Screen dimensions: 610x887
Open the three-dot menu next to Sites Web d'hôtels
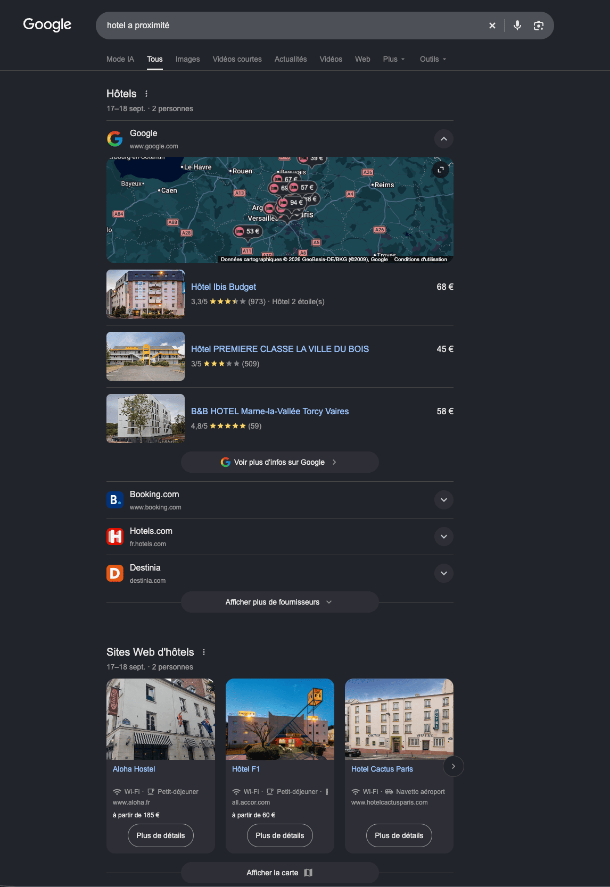click(x=204, y=652)
